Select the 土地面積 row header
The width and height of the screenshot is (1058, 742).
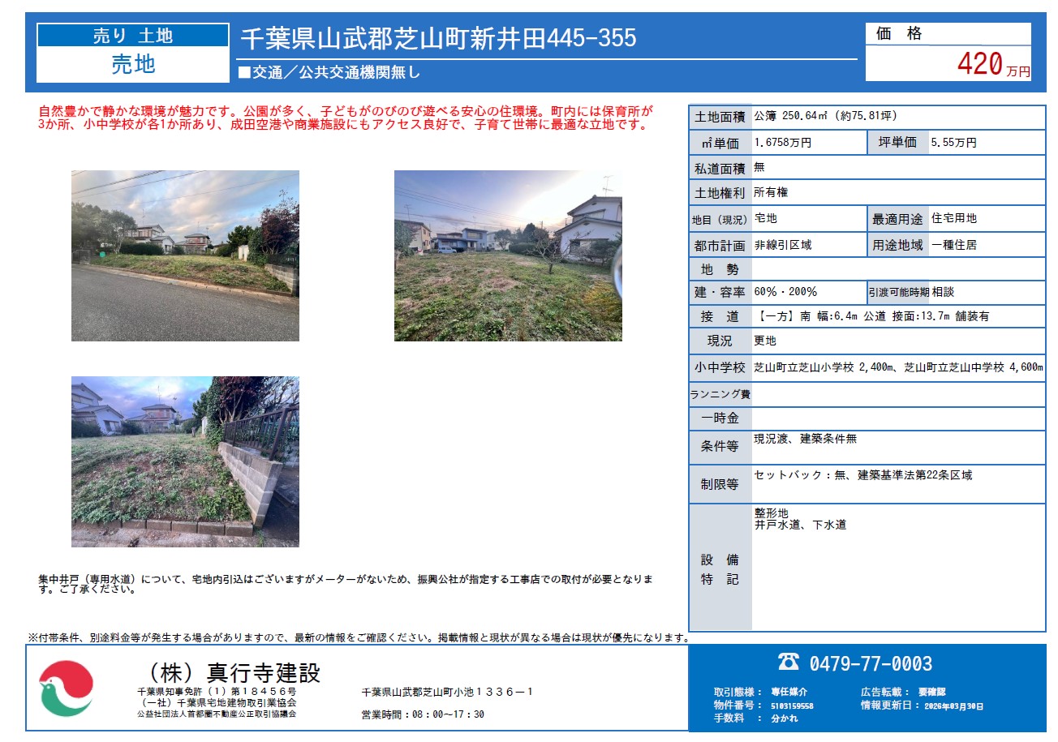pos(720,118)
